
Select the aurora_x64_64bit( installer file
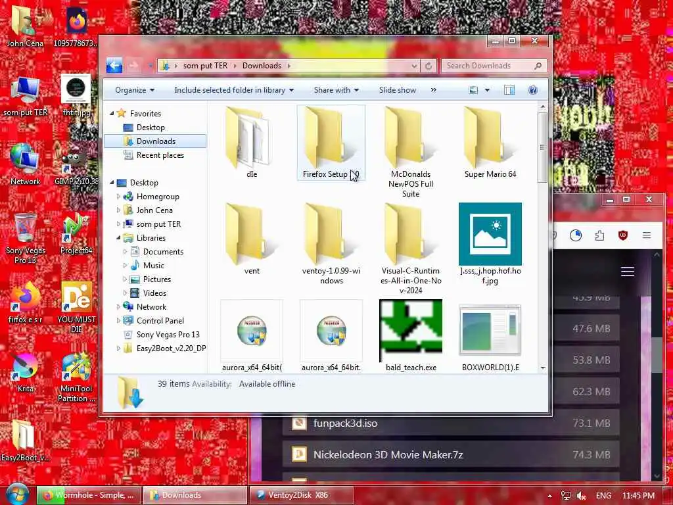(x=252, y=336)
